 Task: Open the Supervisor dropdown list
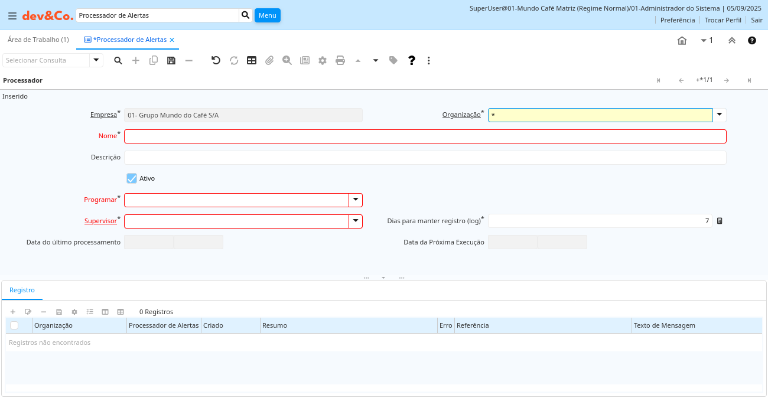(x=356, y=221)
